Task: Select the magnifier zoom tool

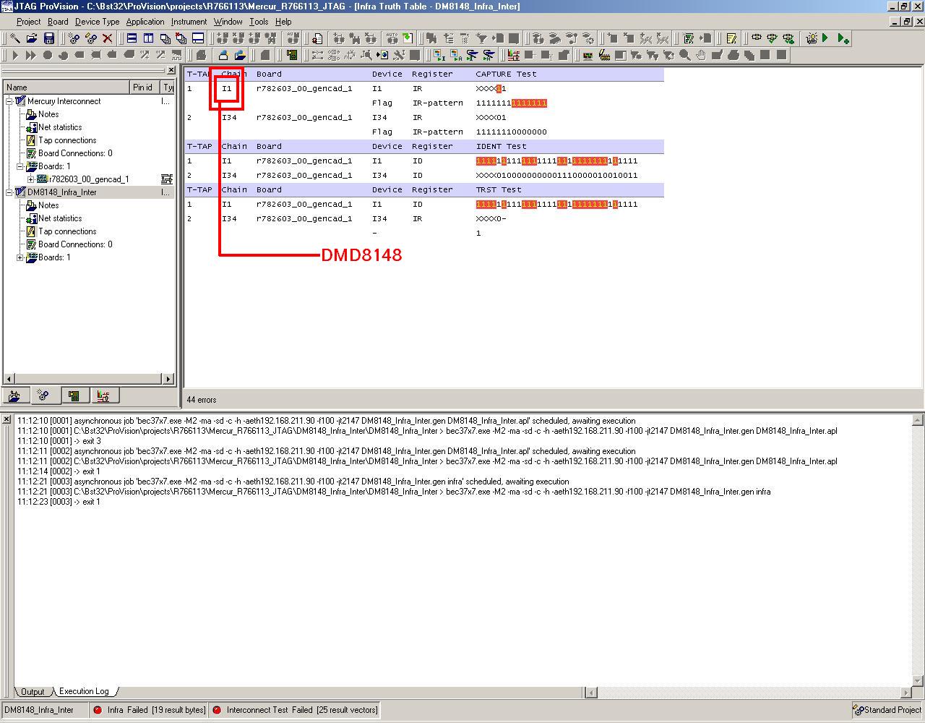Action: tap(685, 55)
